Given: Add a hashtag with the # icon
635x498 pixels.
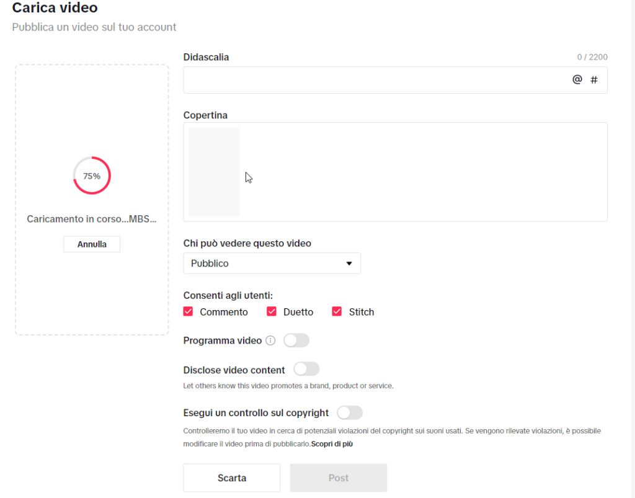Looking at the screenshot, I should 593,80.
